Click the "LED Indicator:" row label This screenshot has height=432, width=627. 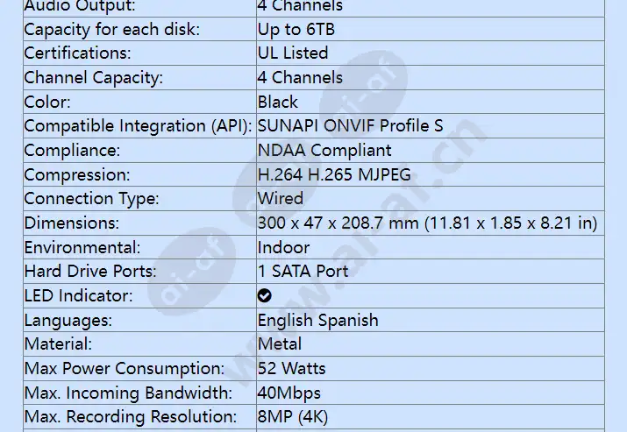pos(78,296)
